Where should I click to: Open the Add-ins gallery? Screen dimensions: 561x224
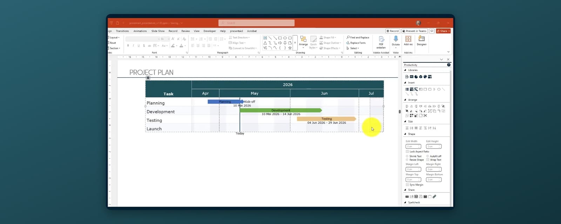click(408, 41)
